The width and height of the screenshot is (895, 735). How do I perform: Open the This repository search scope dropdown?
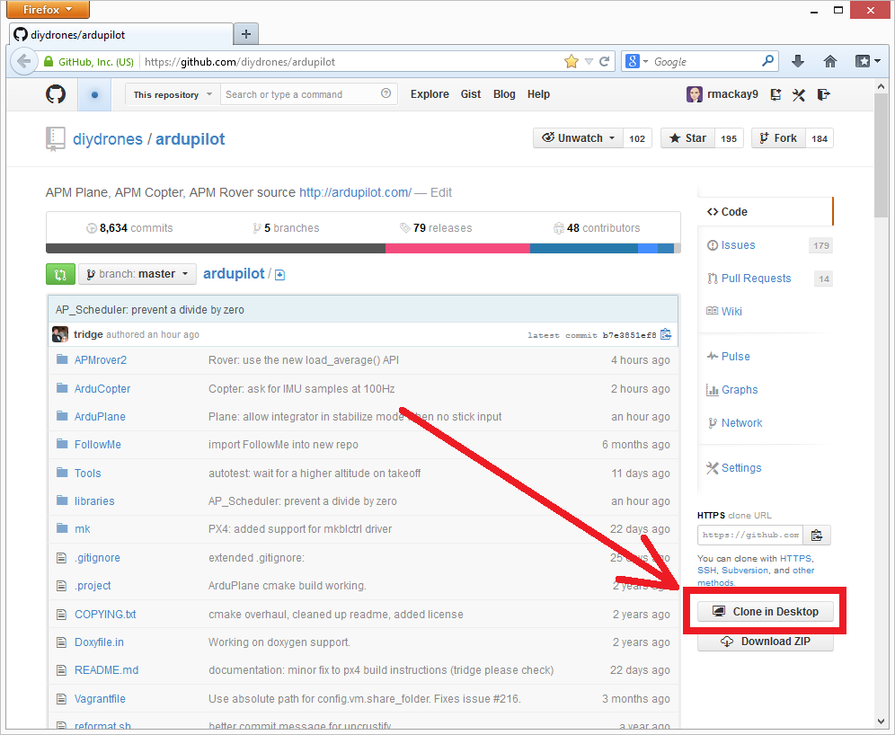173,94
